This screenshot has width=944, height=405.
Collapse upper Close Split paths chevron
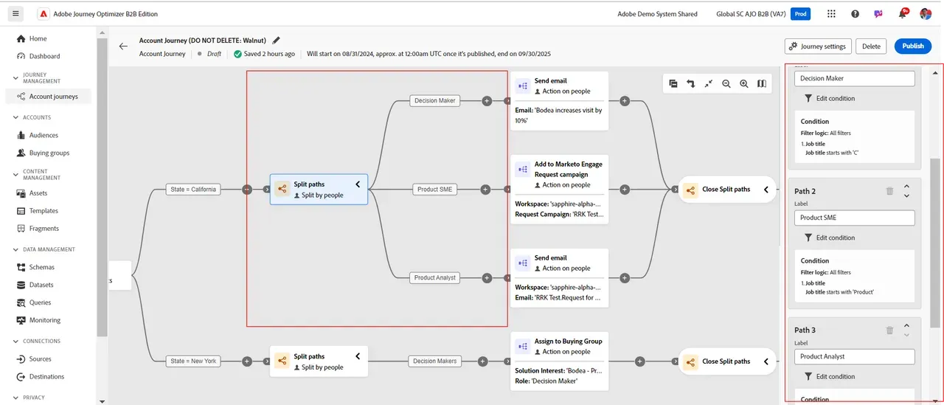766,190
